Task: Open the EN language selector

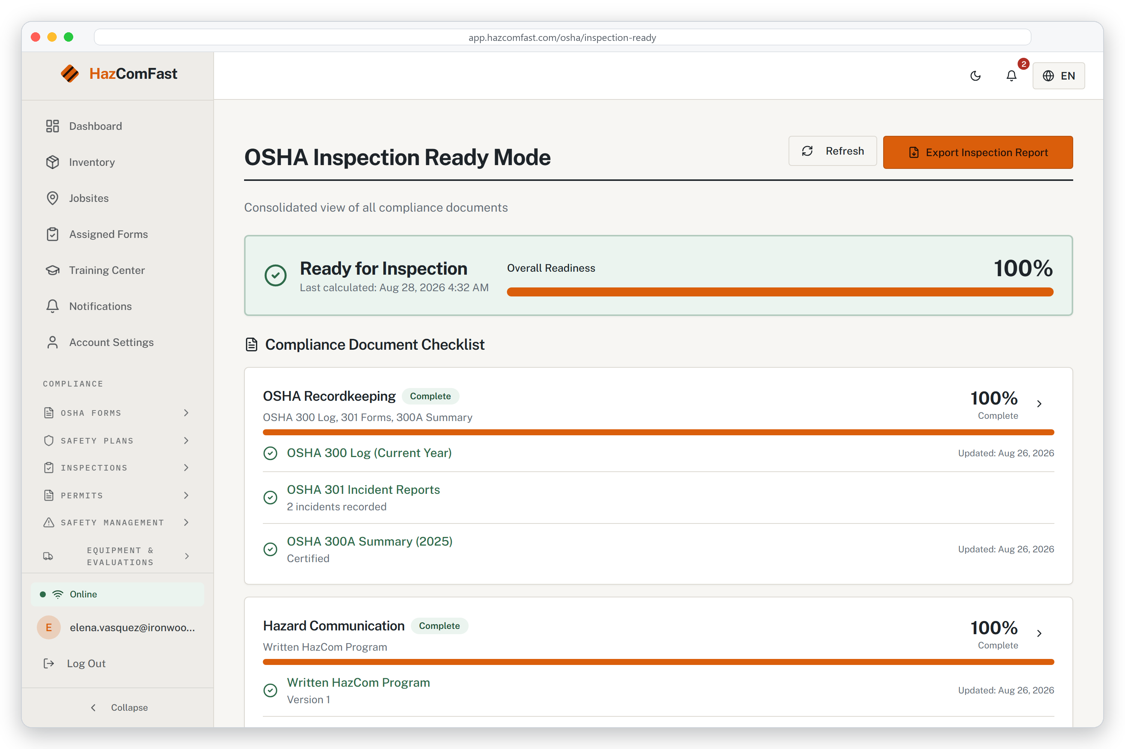Action: (x=1059, y=75)
